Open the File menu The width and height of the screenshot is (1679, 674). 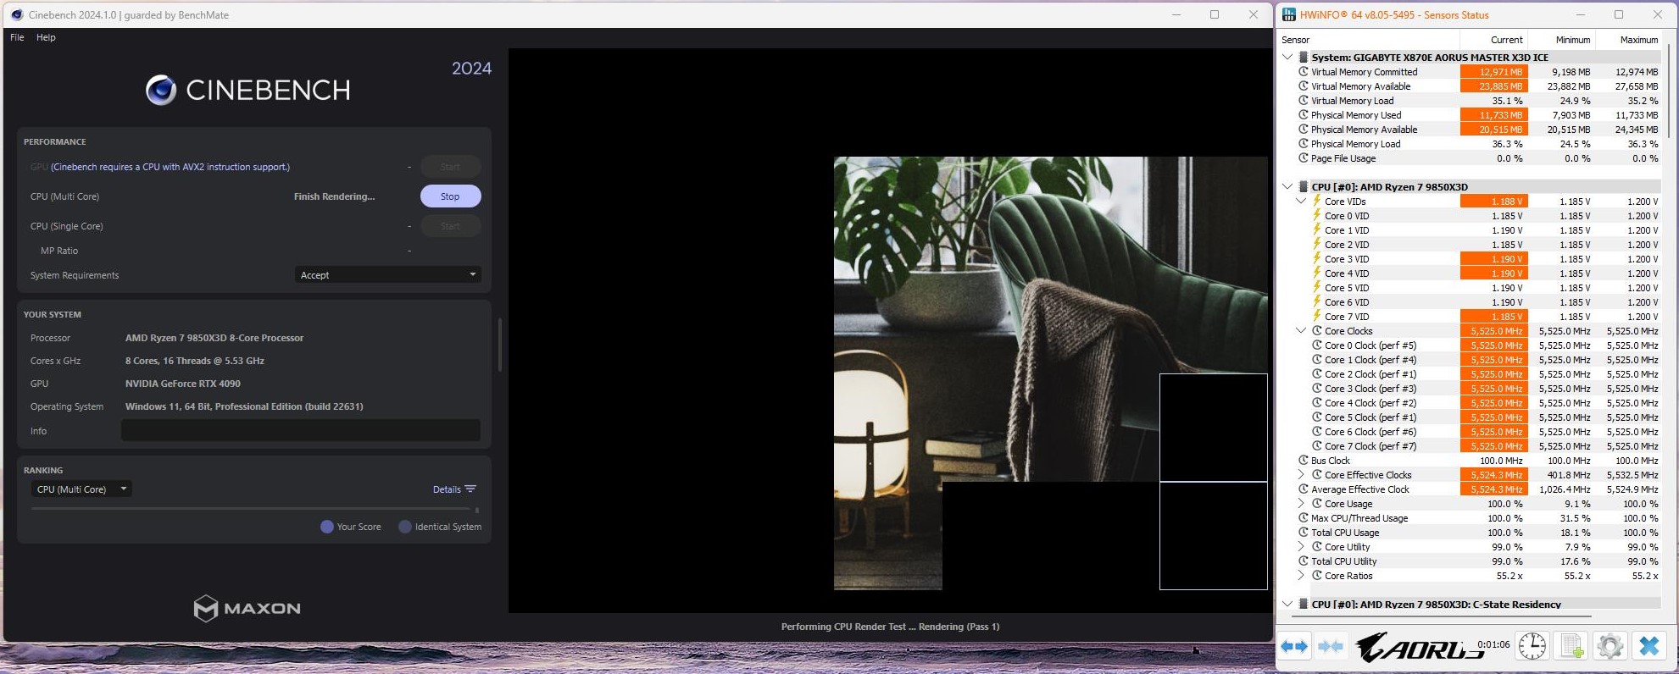[x=17, y=37]
